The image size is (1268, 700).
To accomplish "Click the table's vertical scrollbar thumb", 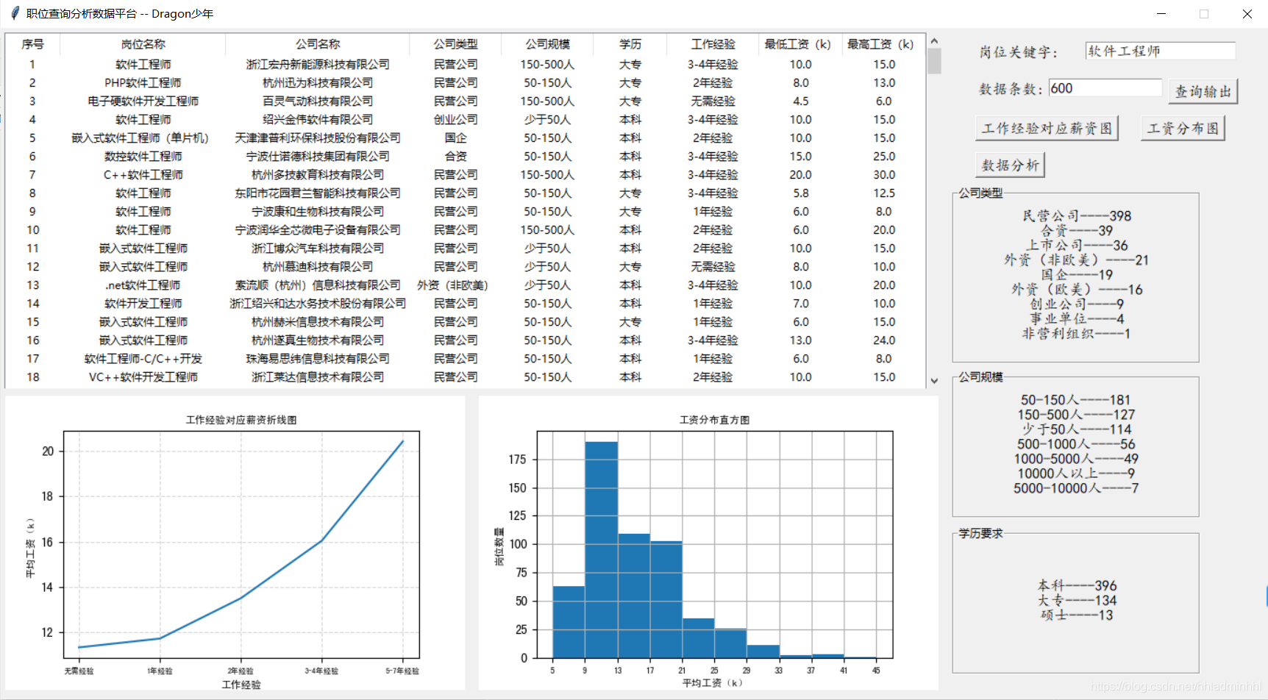I will click(934, 61).
